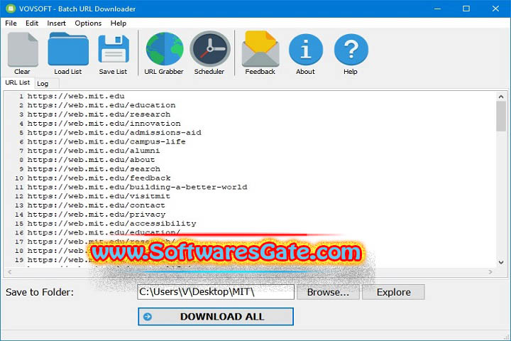Select the URL ending /accessibility
Viewport: 511px width, 341px height.
(112, 224)
